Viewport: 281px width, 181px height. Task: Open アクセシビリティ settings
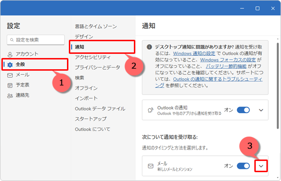[x=93, y=57]
